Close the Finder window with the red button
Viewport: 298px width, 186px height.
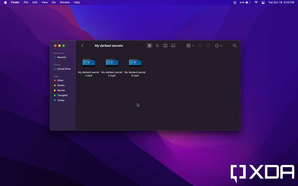click(55, 46)
